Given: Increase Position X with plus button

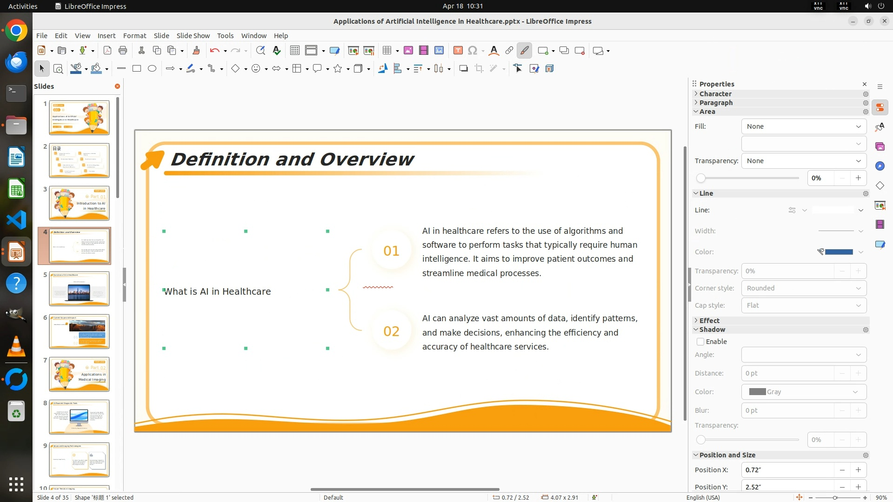Looking at the screenshot, I should click(858, 470).
